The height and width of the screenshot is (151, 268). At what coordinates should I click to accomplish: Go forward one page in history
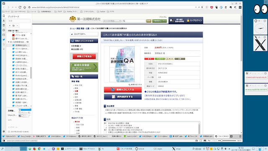pos(8,8)
